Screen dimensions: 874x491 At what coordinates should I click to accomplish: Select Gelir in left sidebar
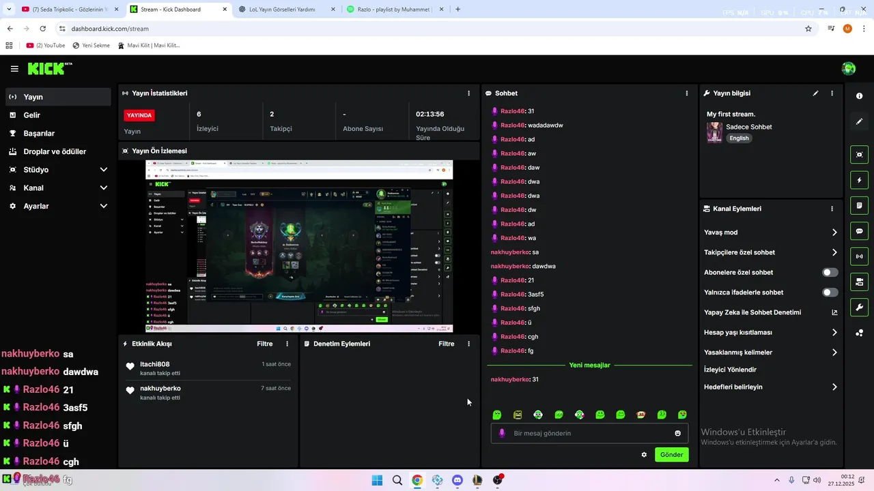(x=58, y=115)
